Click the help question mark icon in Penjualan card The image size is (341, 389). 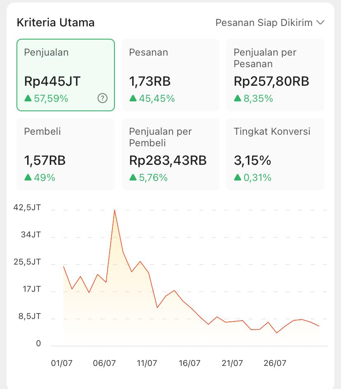(x=103, y=98)
